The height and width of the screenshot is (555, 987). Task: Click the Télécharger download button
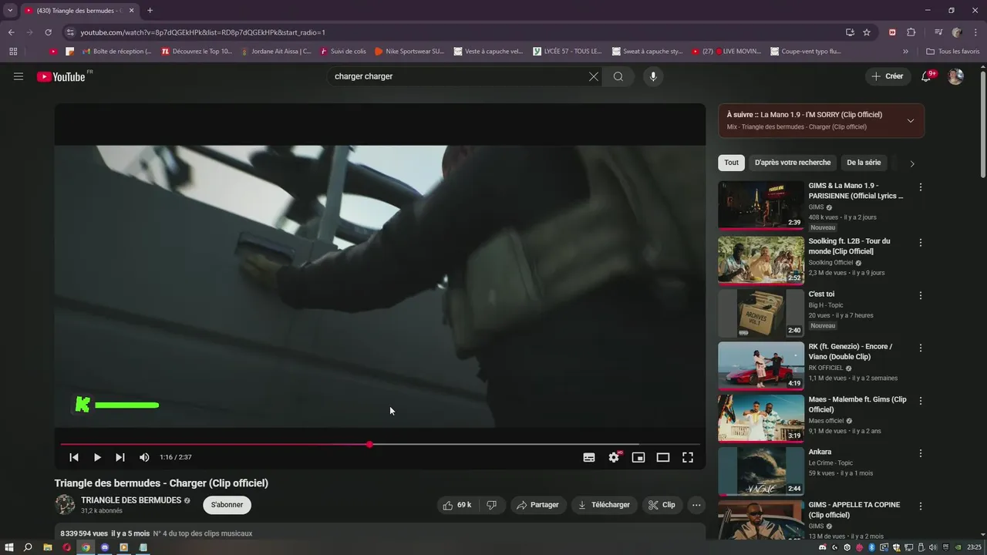coord(604,505)
